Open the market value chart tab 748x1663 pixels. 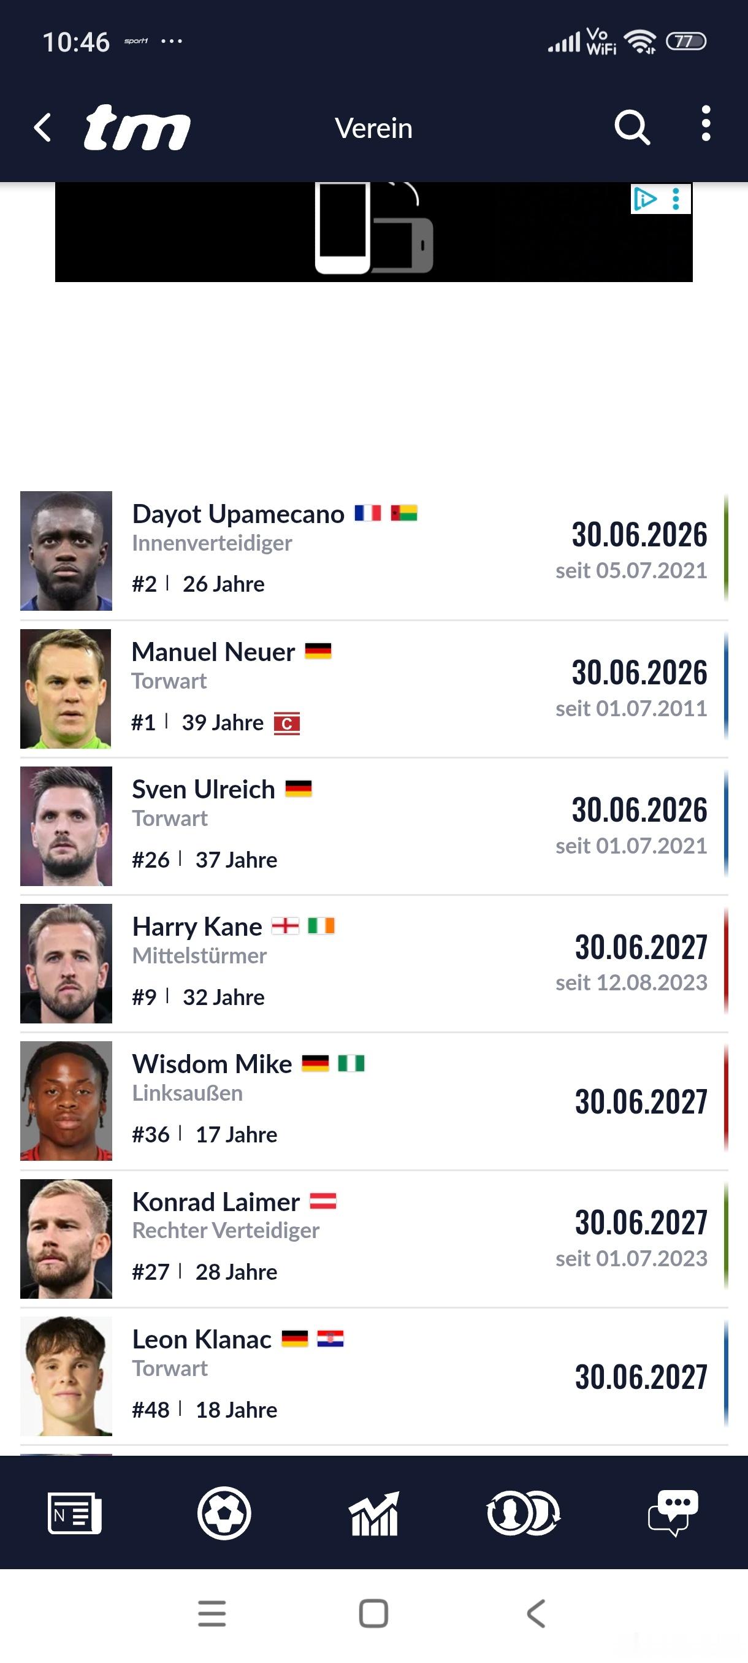tap(373, 1512)
